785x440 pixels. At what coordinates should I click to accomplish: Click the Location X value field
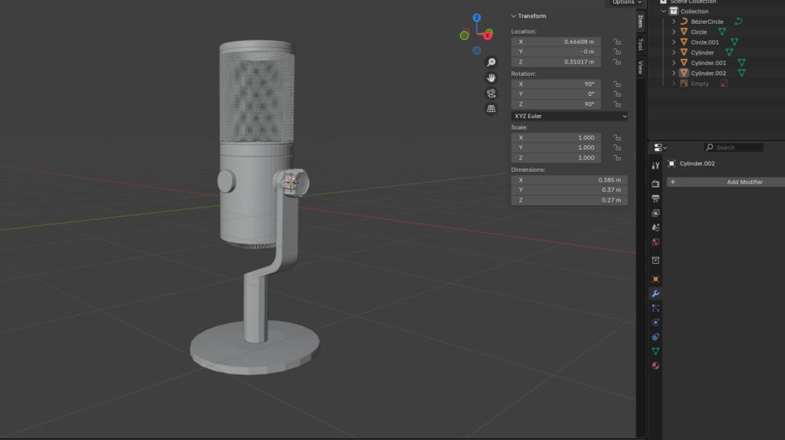556,41
